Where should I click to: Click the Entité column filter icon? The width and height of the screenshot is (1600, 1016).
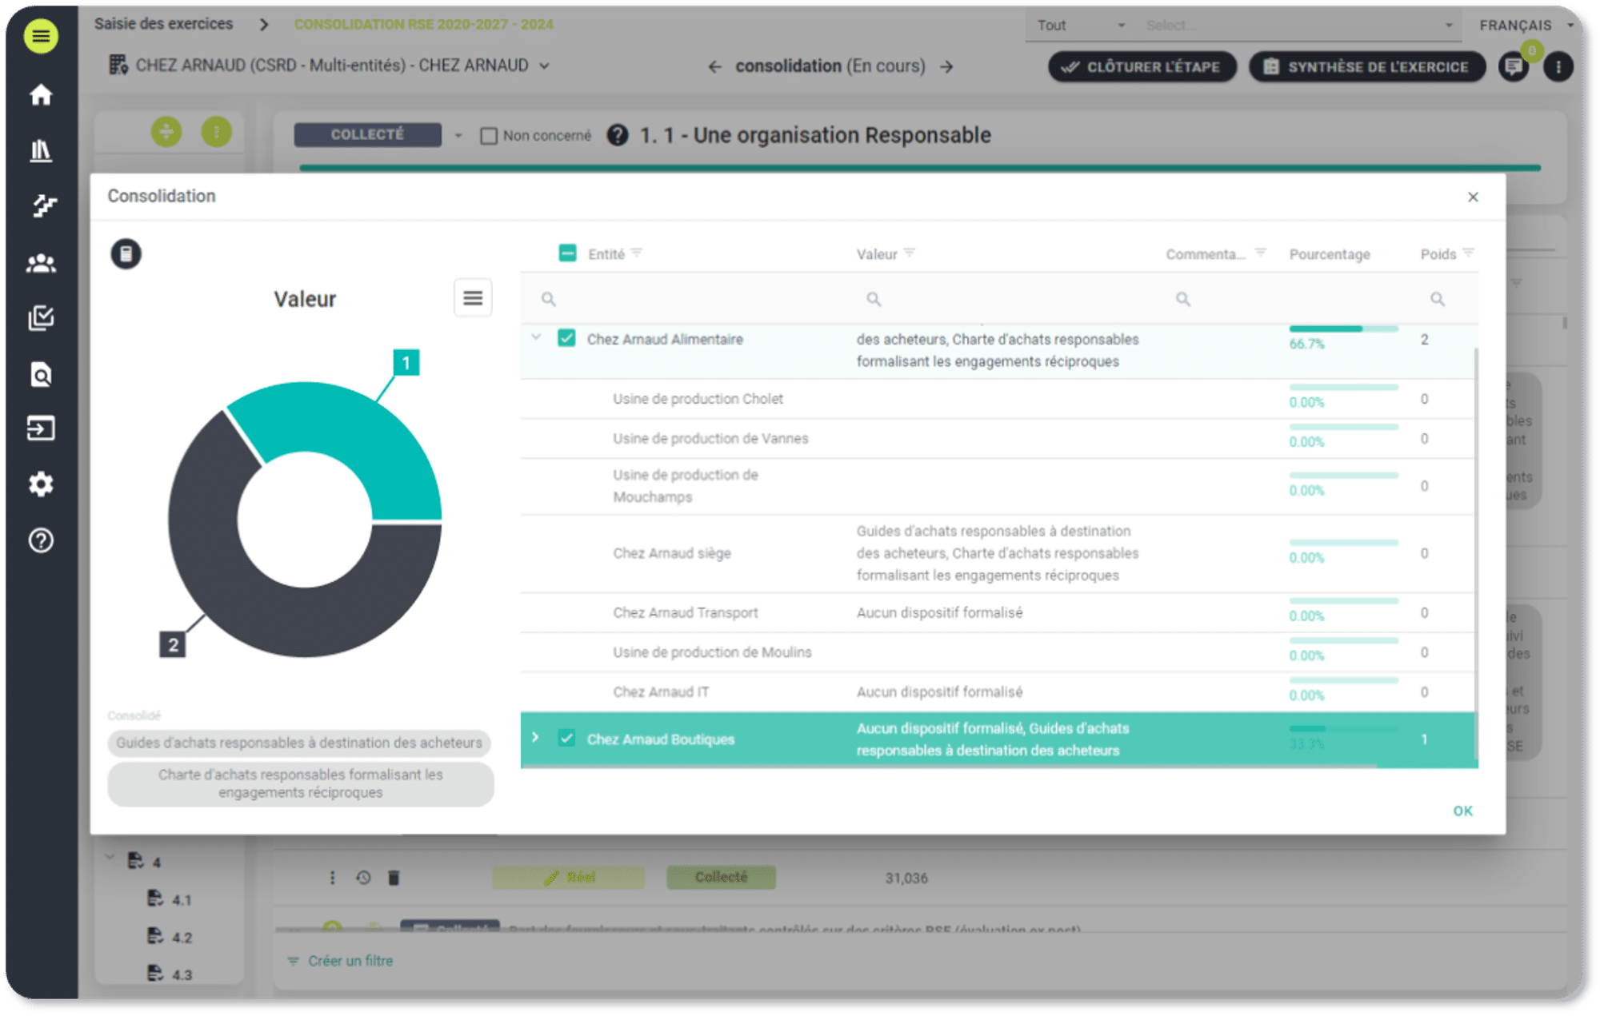(x=637, y=253)
